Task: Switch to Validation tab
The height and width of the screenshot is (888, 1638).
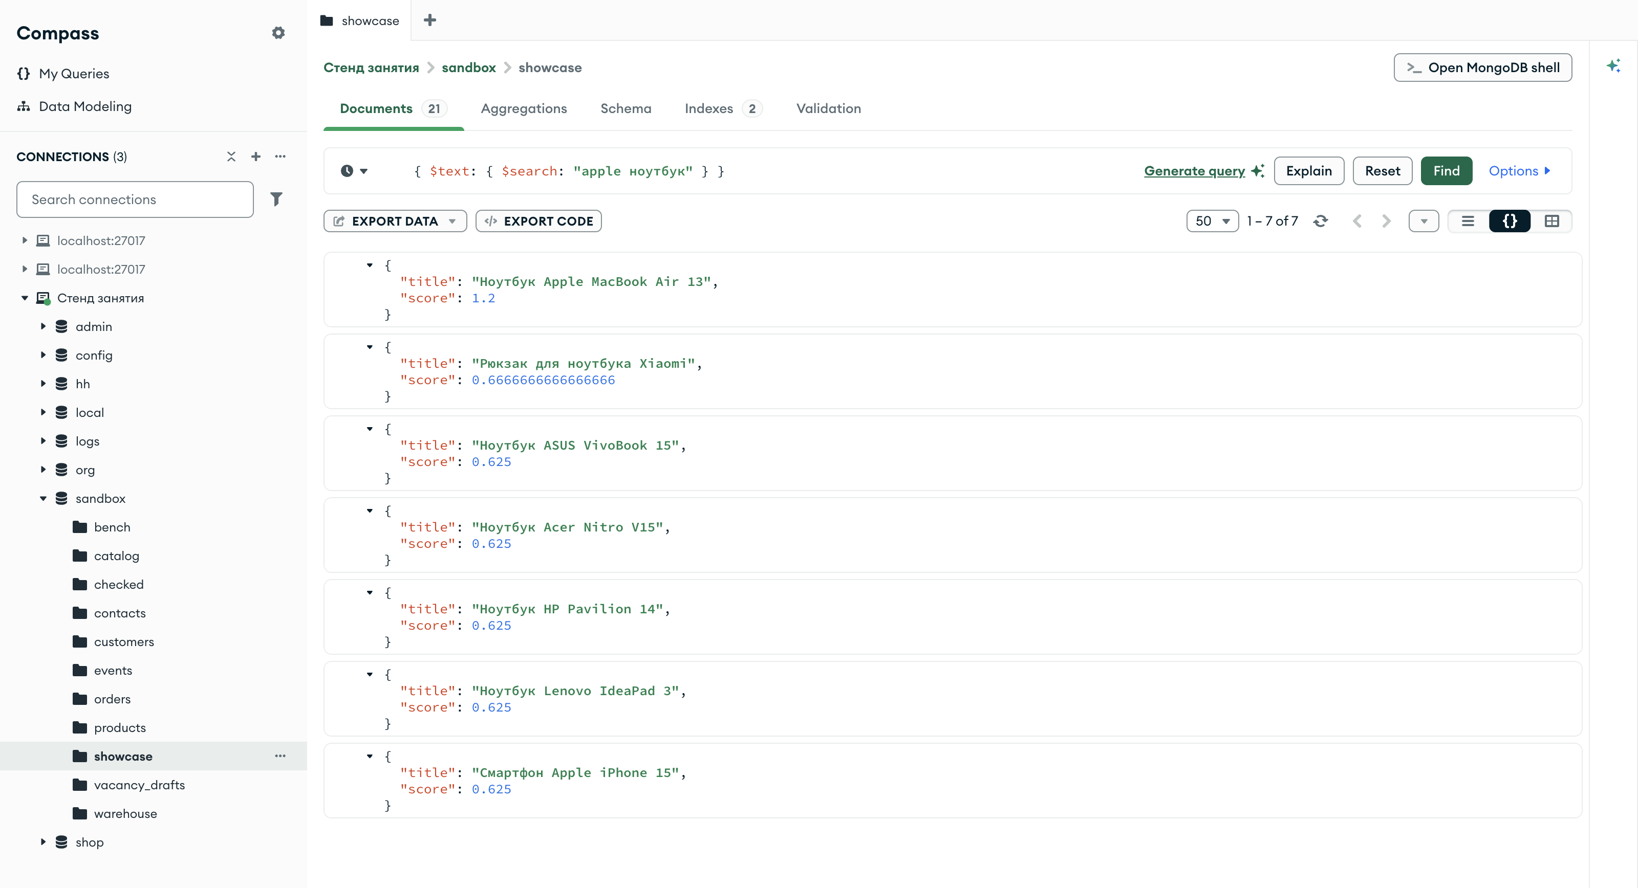Action: point(829,108)
